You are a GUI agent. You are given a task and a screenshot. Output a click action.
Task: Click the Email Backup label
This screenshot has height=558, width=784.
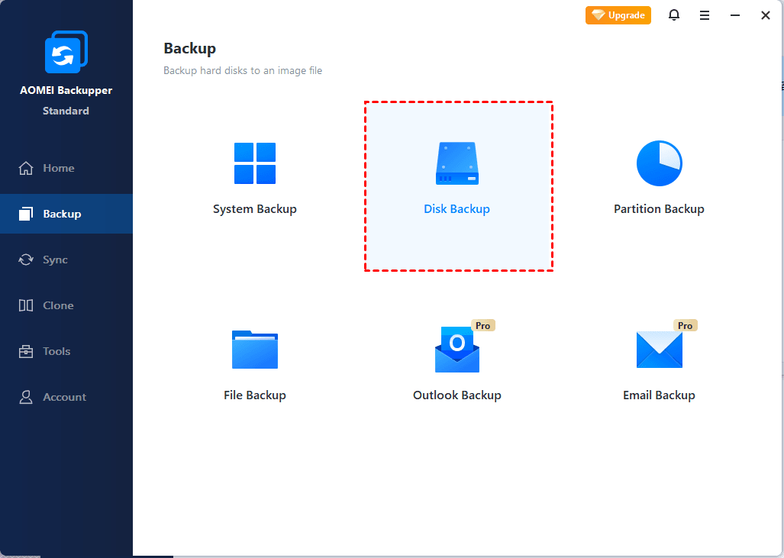[x=659, y=395]
